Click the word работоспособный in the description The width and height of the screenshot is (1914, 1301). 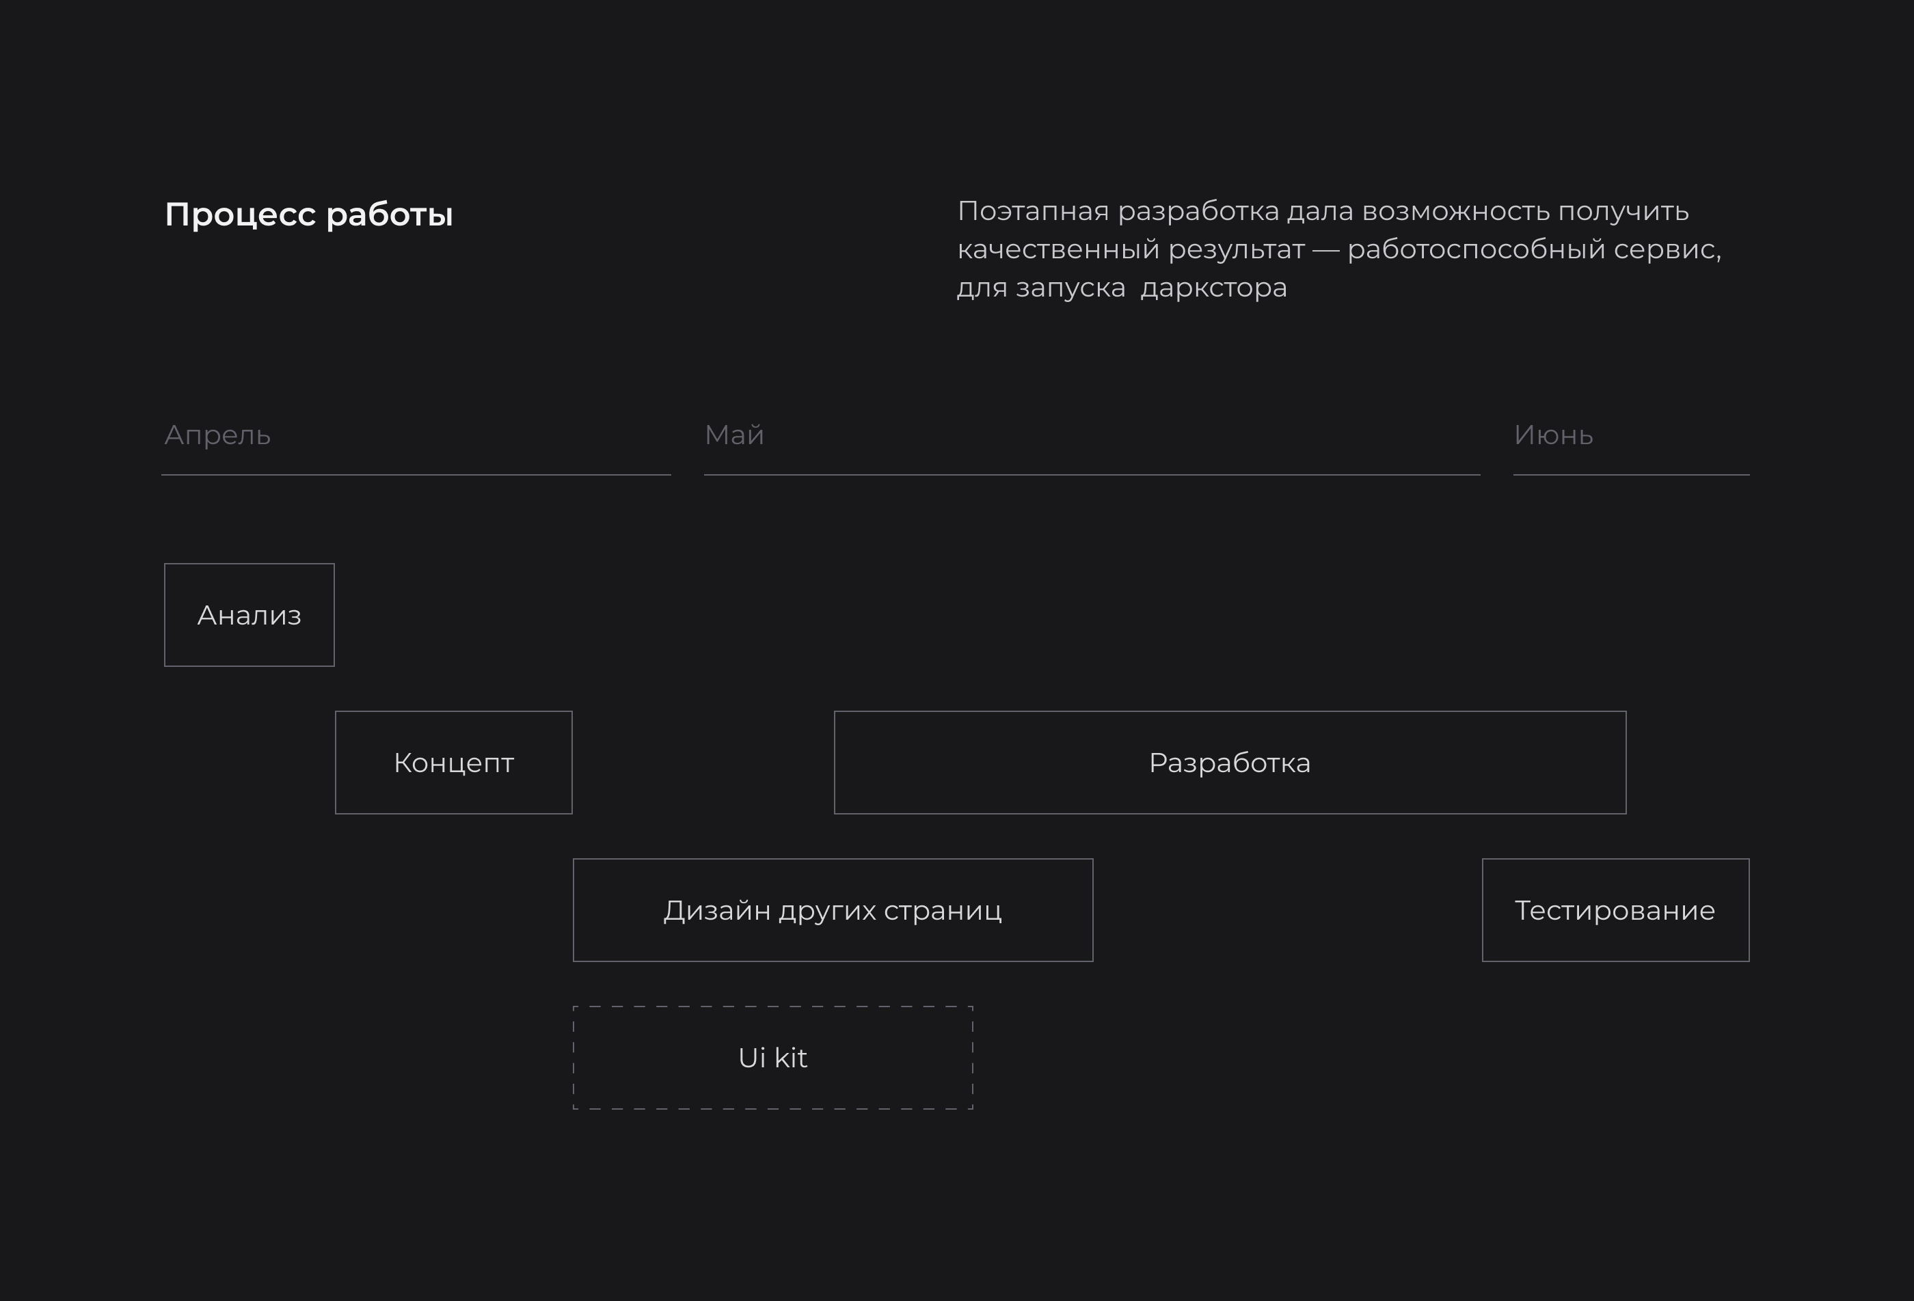click(1476, 249)
